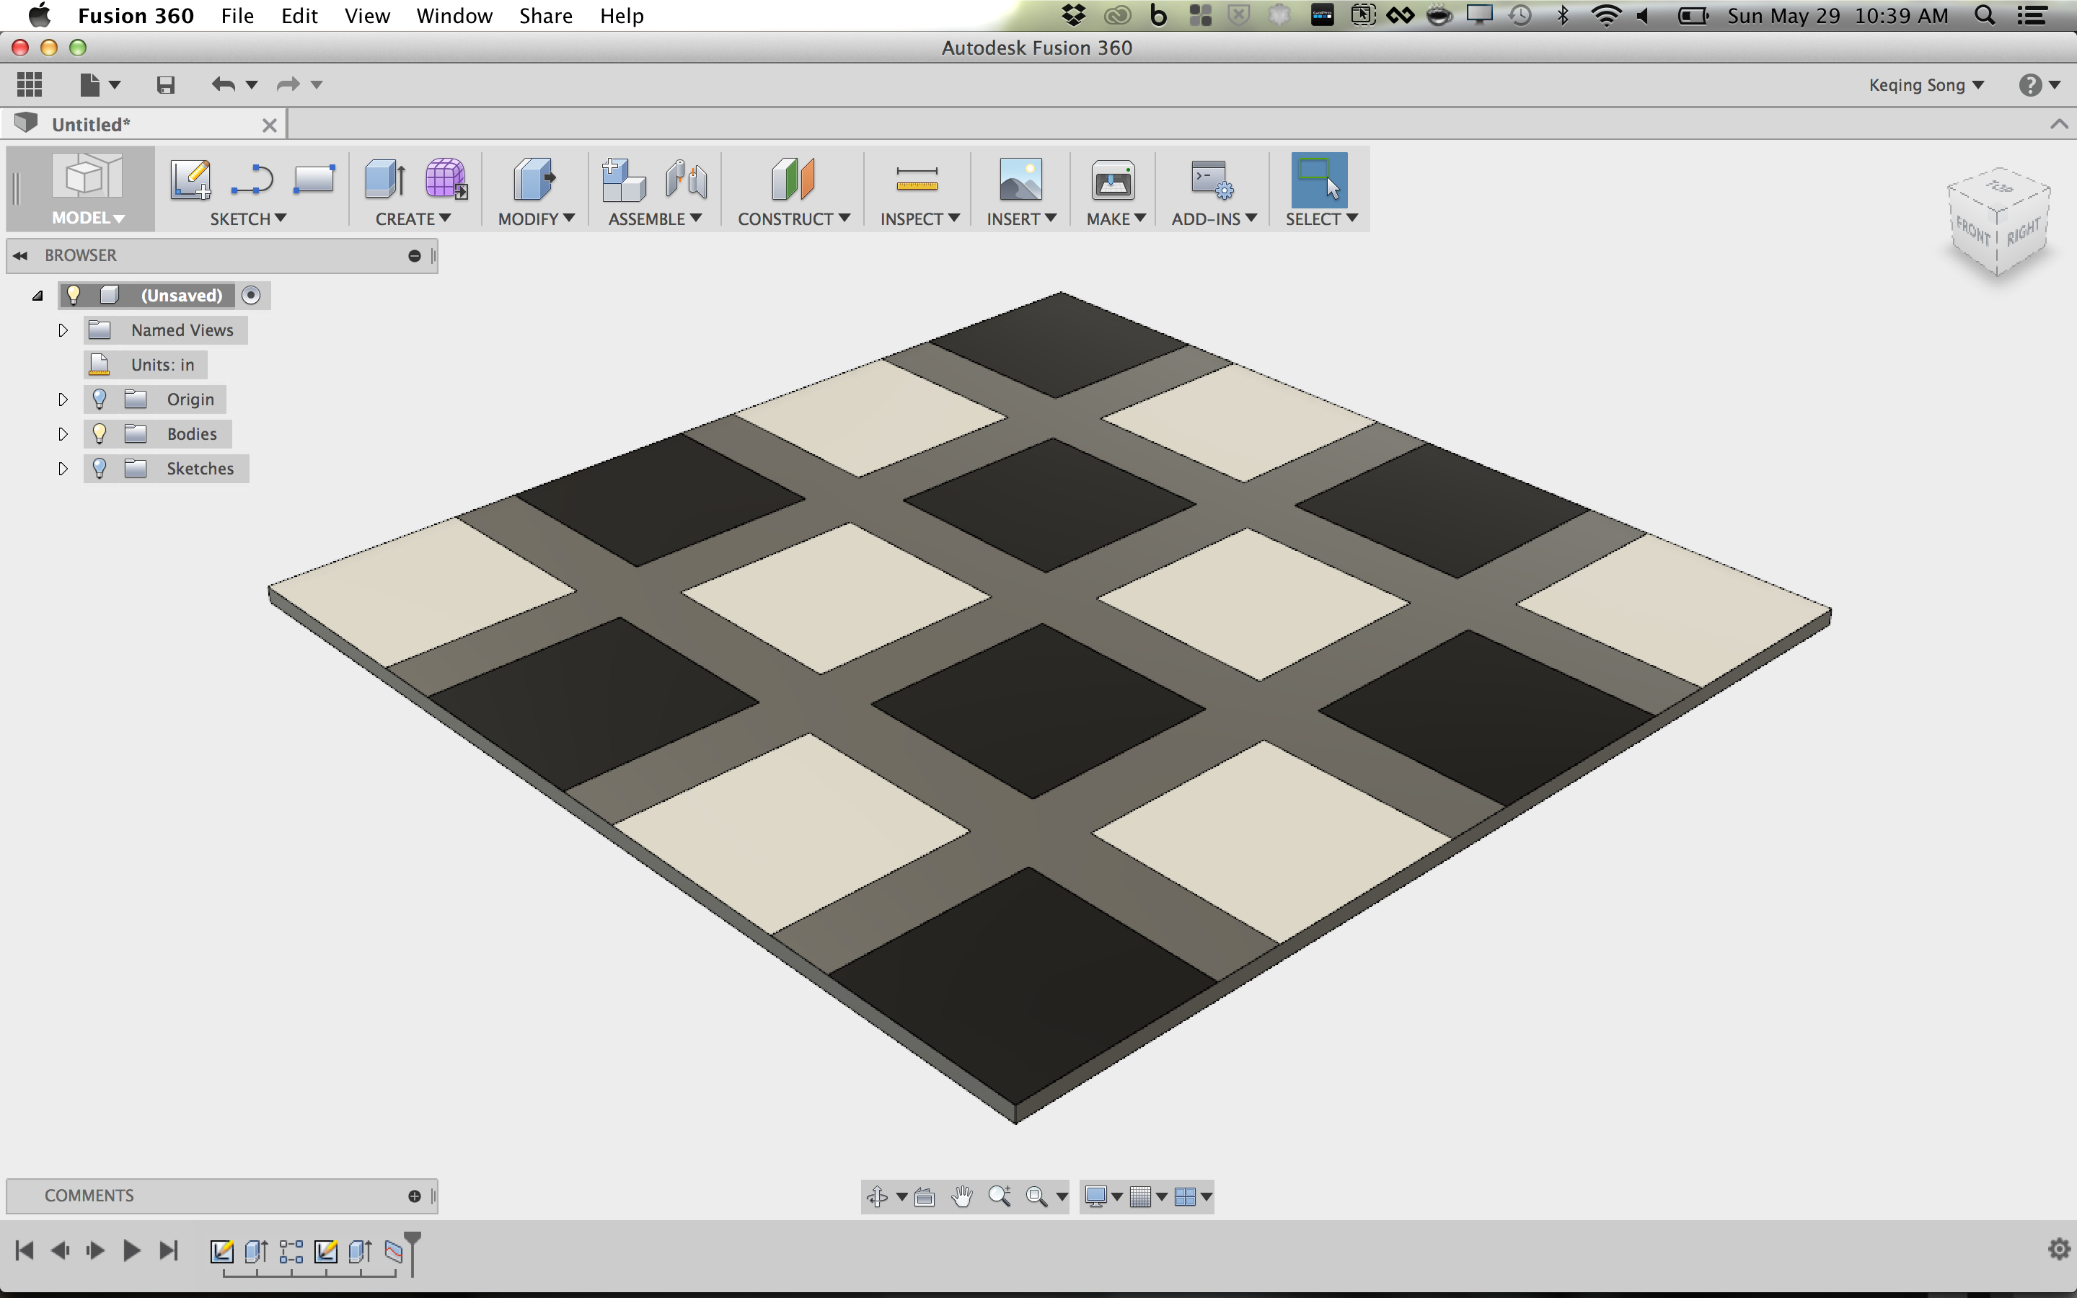Image resolution: width=2077 pixels, height=1298 pixels.
Task: Open the Display Settings dropdown
Action: (1105, 1196)
